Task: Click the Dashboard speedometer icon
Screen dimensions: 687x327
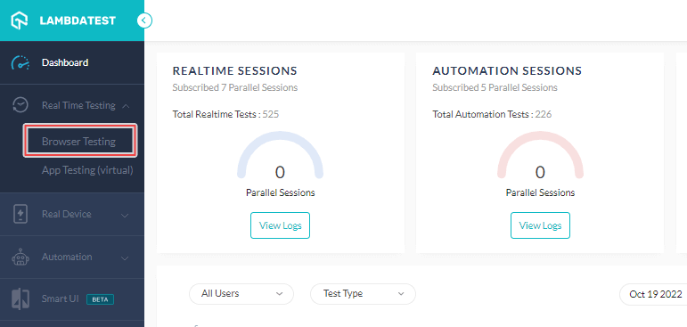Action: pyautogui.click(x=20, y=63)
